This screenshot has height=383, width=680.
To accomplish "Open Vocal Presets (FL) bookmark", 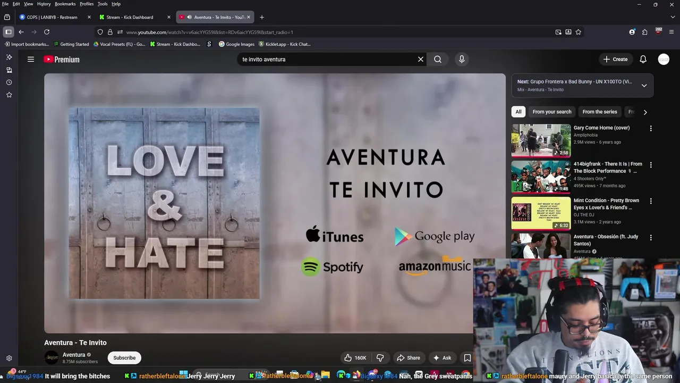I will 119,44.
